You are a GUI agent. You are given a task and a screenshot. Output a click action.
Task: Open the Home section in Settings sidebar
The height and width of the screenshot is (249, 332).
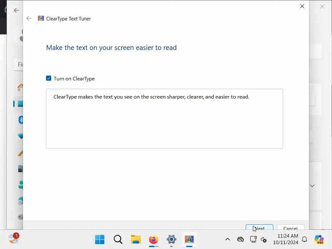click(x=20, y=87)
